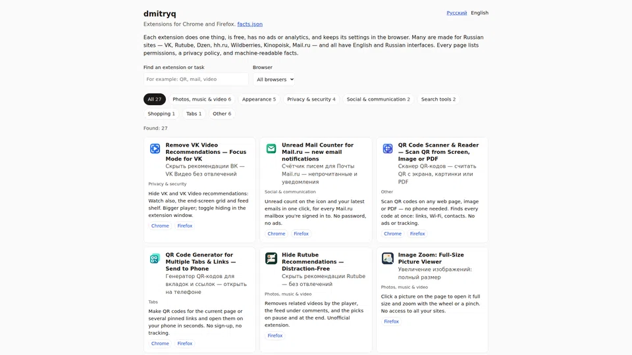Select the All 27 filter
632x355 pixels.
(154, 99)
